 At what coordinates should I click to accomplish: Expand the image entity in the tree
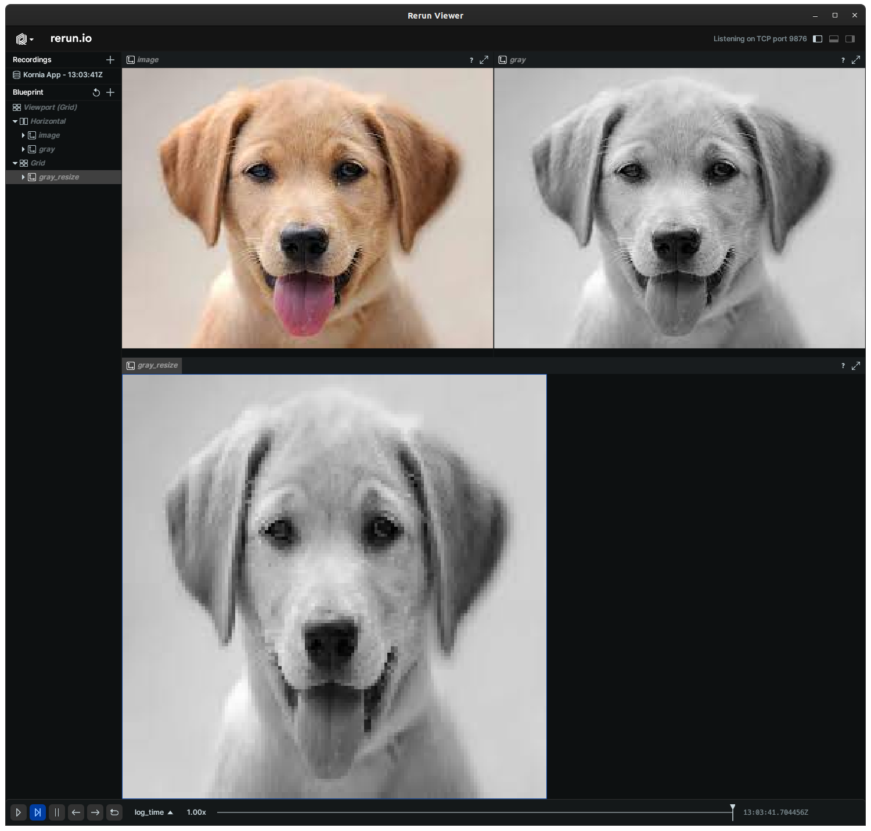23,135
